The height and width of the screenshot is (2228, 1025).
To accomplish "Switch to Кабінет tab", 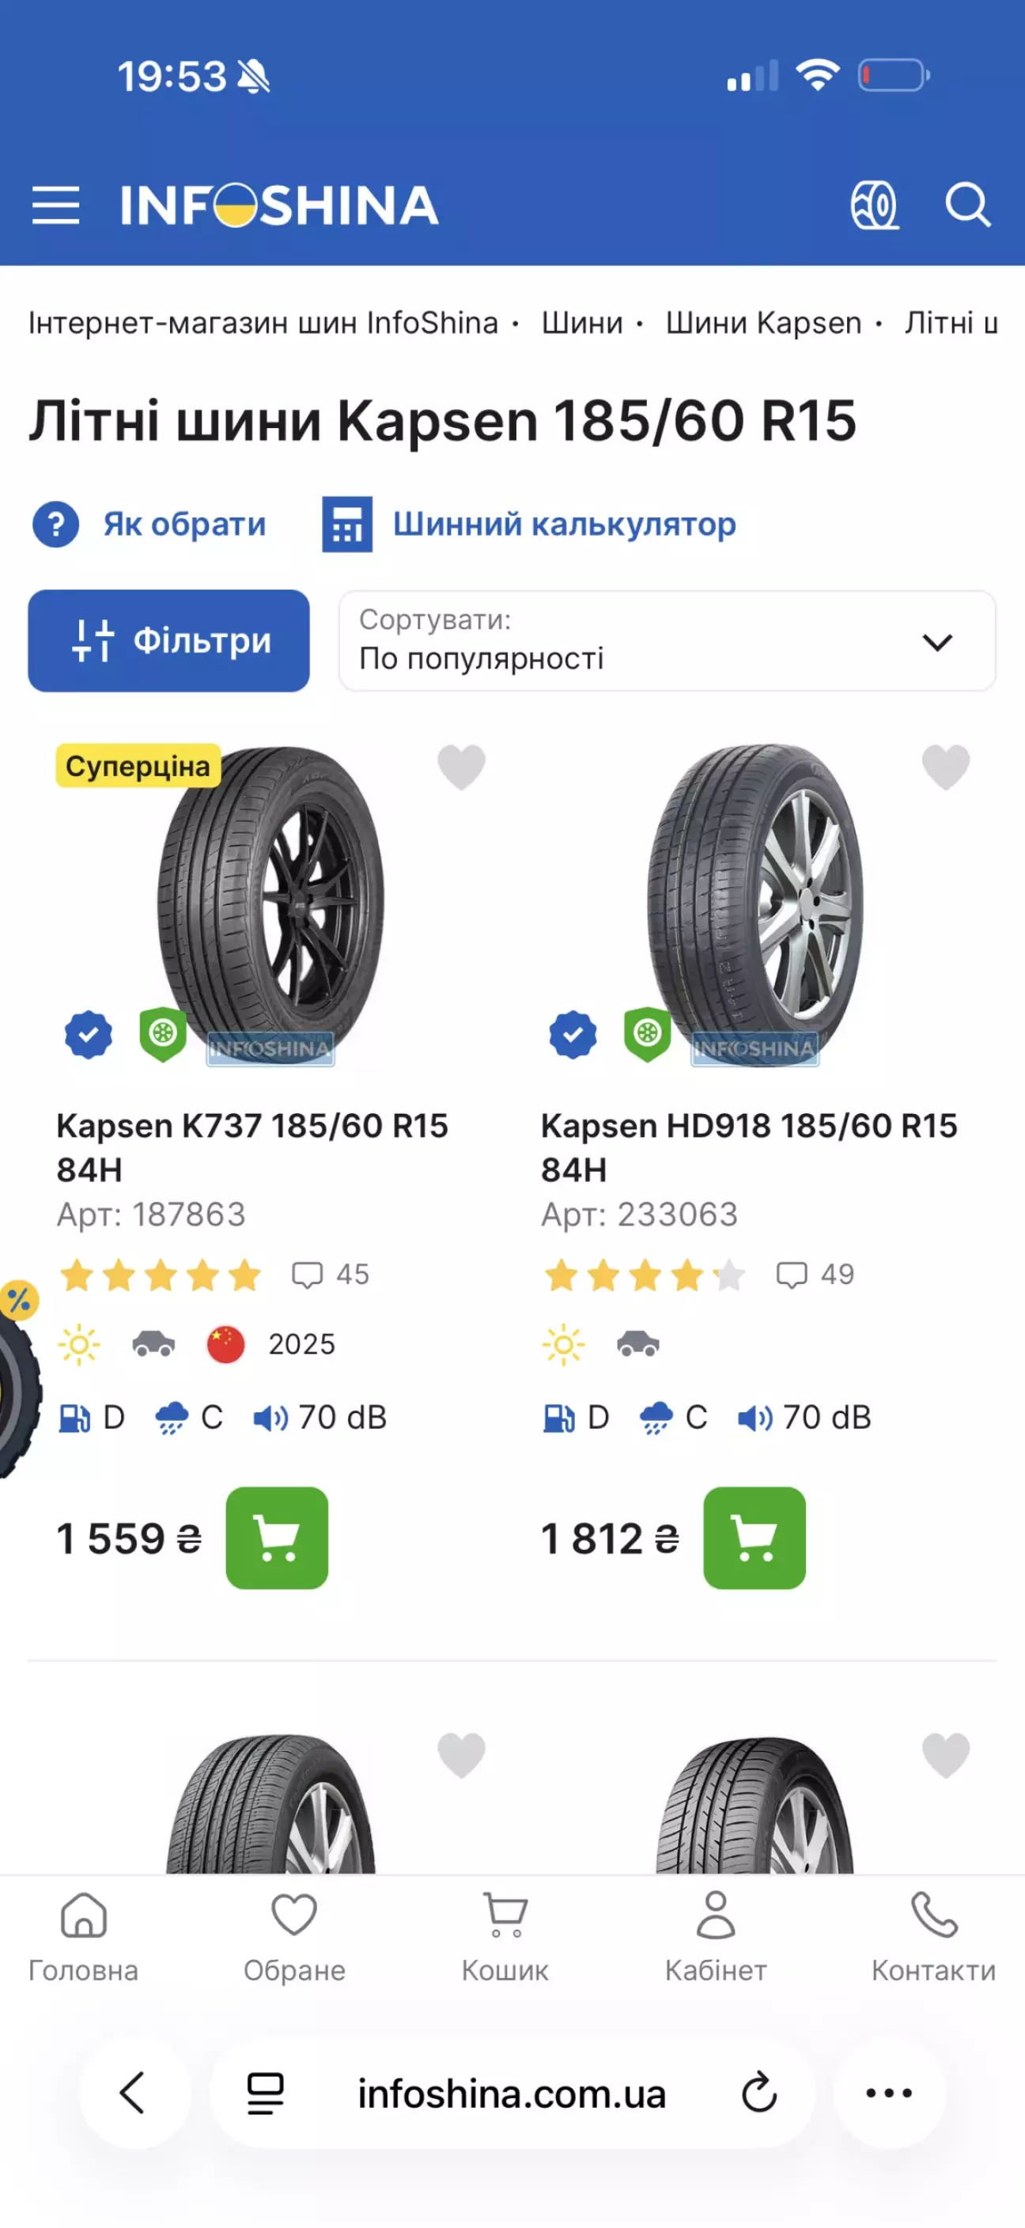I will click(x=716, y=1936).
